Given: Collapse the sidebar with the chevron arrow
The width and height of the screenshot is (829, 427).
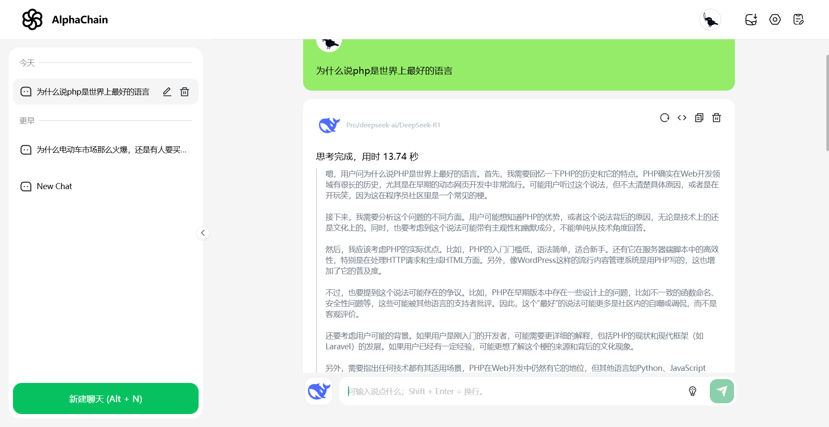Looking at the screenshot, I should 203,233.
